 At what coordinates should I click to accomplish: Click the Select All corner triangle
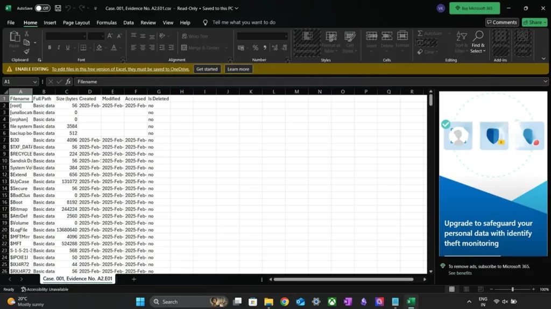click(5, 92)
